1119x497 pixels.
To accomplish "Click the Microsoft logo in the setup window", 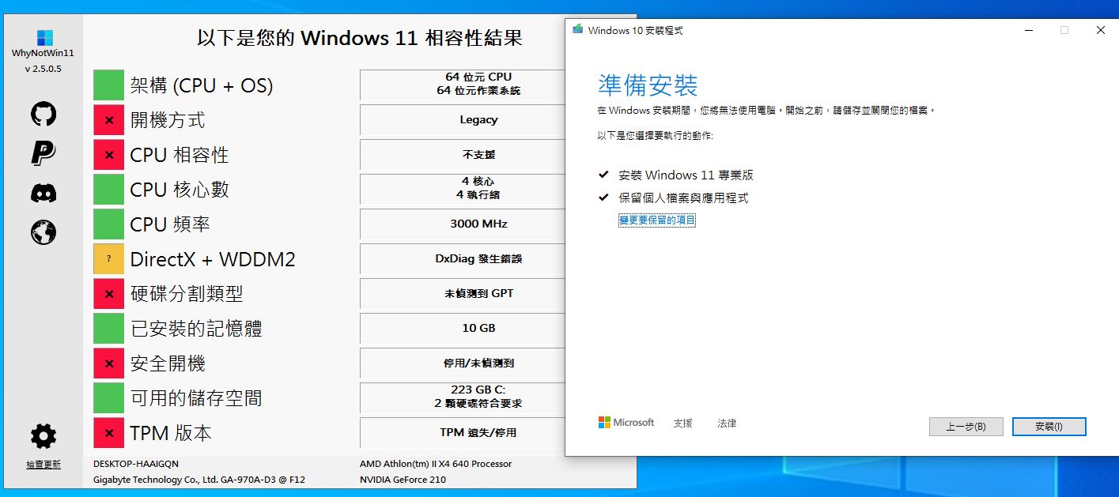I will click(x=626, y=423).
